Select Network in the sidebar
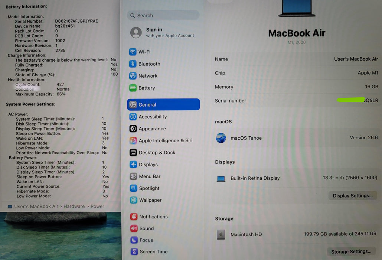Image resolution: width=382 pixels, height=260 pixels. pyautogui.click(x=163, y=76)
